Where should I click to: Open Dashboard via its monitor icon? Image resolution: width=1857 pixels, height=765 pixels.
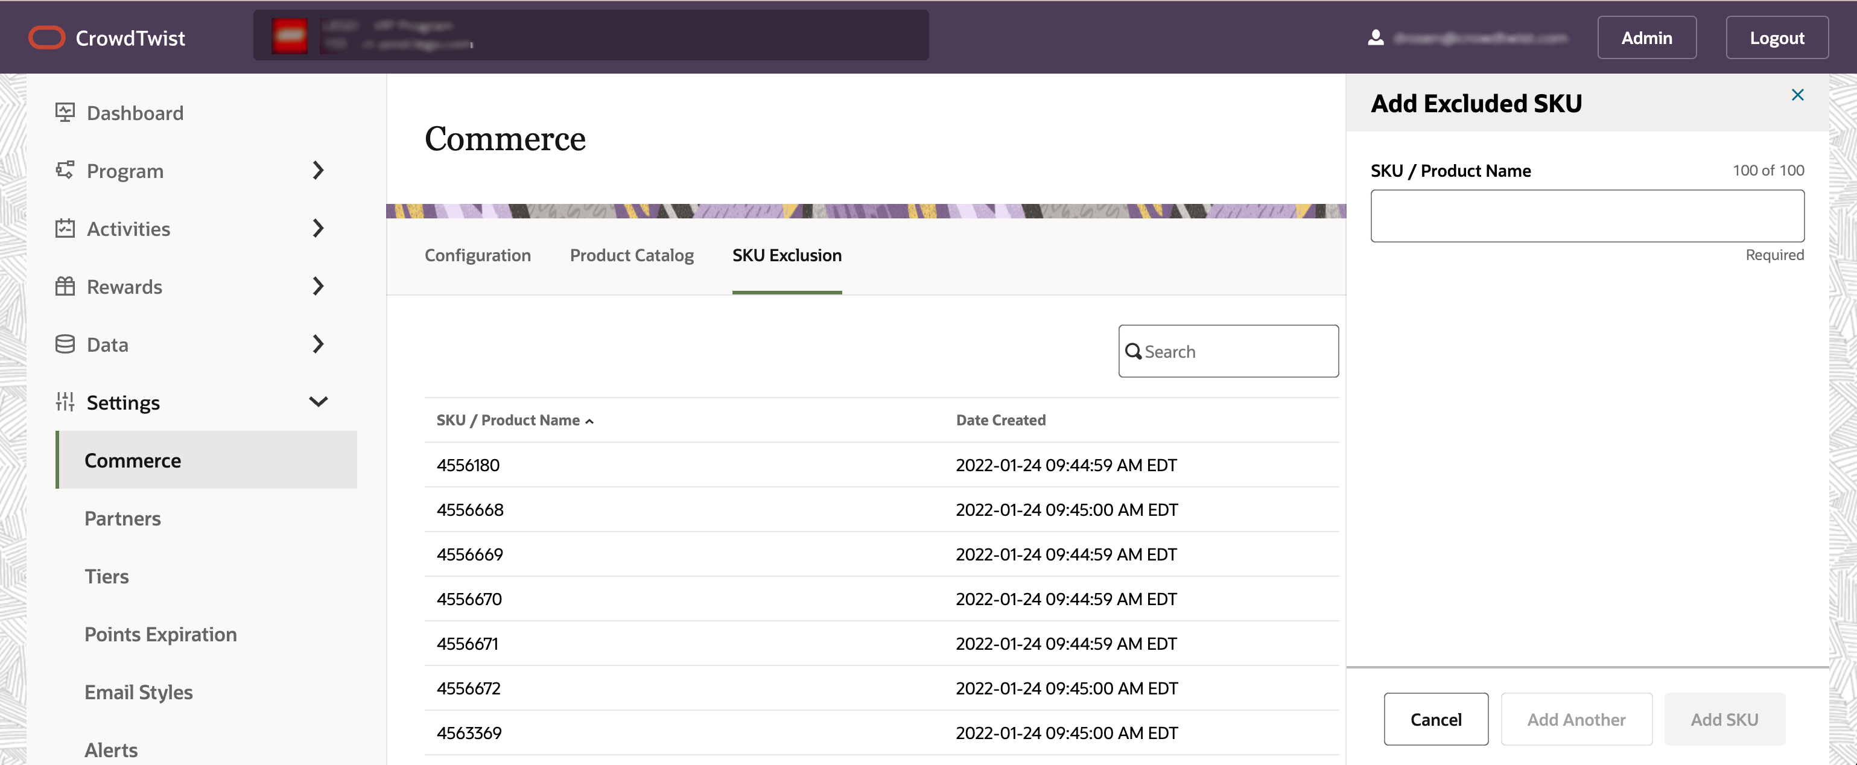click(x=65, y=112)
